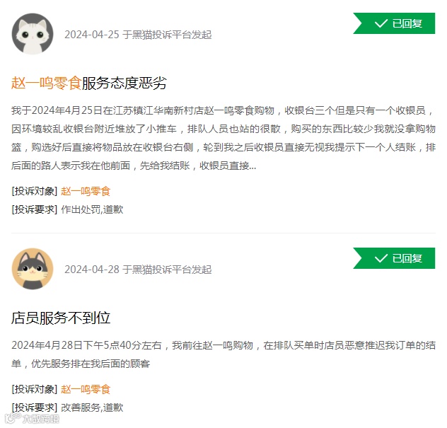Open the second complaint body about 下午5点40分
This screenshot has height=428, width=447.
point(223,354)
